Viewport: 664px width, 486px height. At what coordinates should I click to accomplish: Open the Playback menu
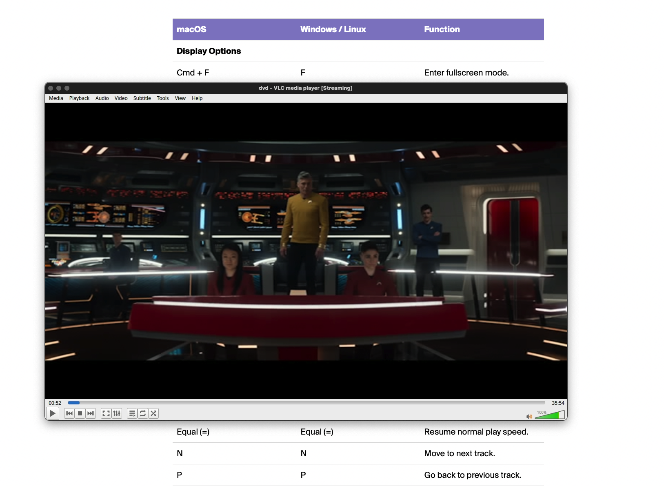79,98
